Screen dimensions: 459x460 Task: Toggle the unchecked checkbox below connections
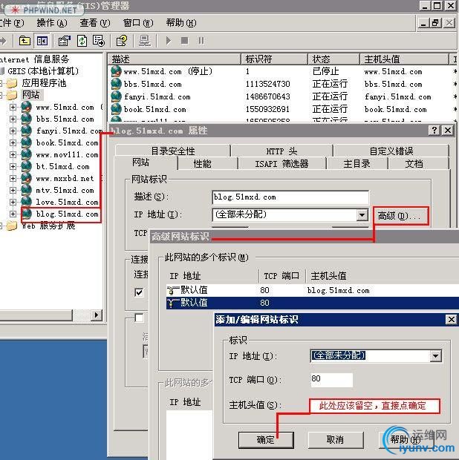[139, 318]
